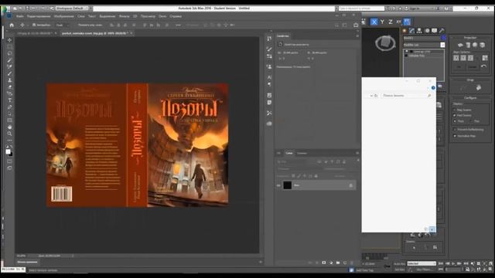Open Utilities hammer tab in command panel

[x=442, y=31]
